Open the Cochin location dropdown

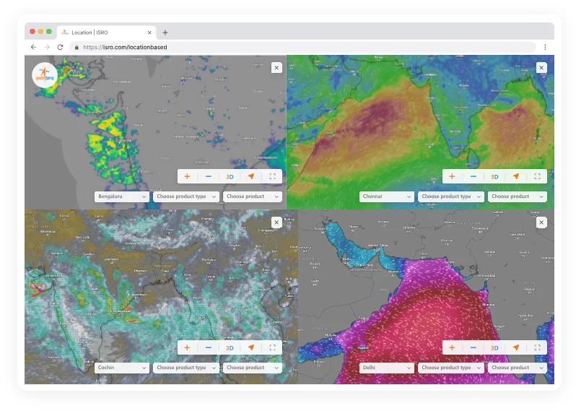(121, 368)
